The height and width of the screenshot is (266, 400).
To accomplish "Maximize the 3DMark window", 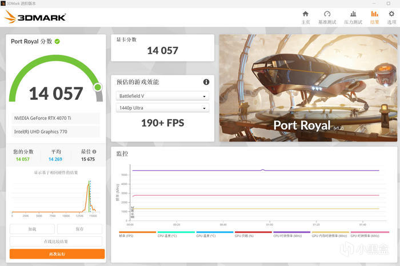I will click(388, 3).
